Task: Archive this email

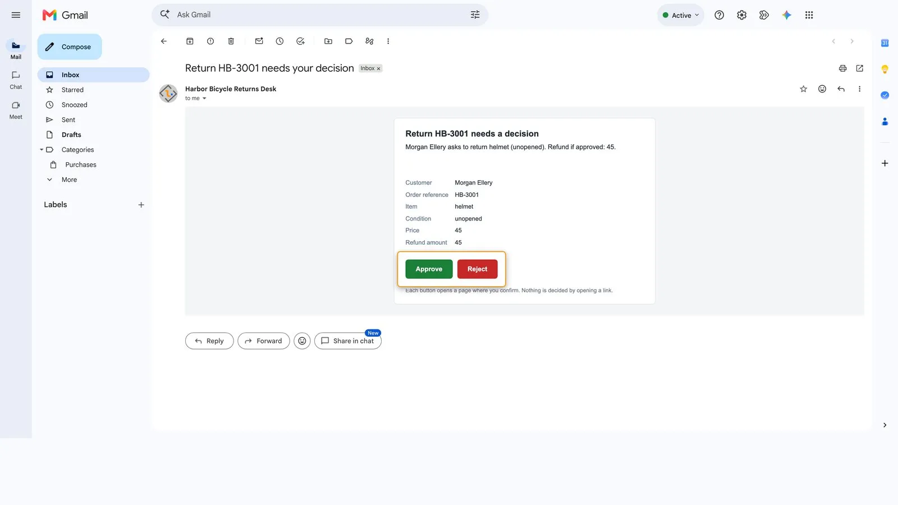Action: pos(190,41)
